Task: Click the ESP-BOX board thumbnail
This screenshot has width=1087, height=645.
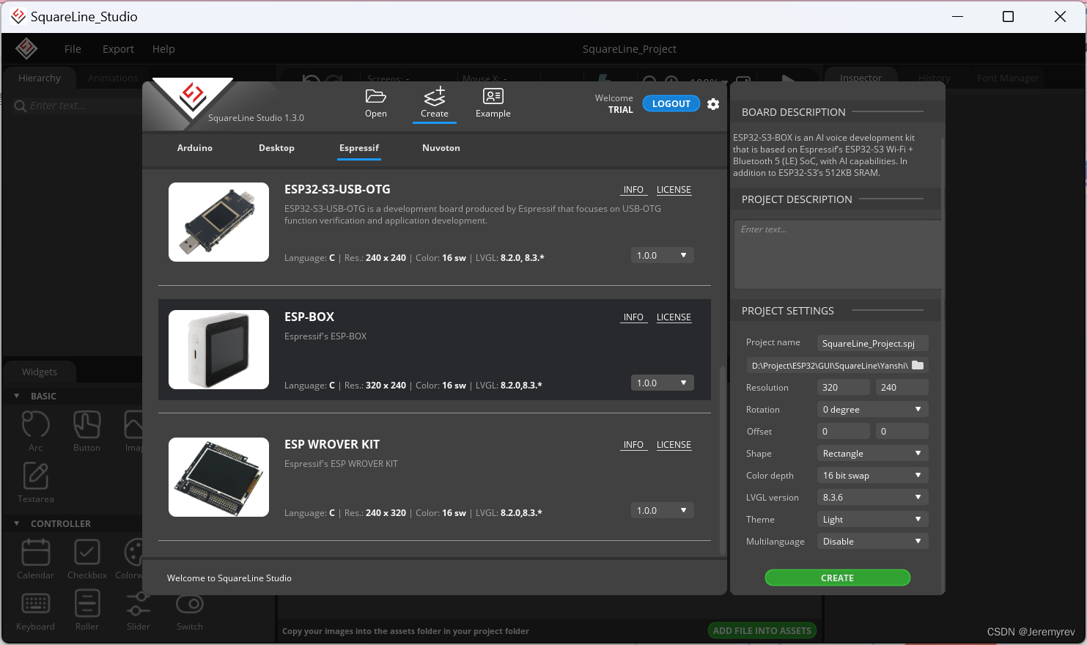Action: click(x=218, y=350)
